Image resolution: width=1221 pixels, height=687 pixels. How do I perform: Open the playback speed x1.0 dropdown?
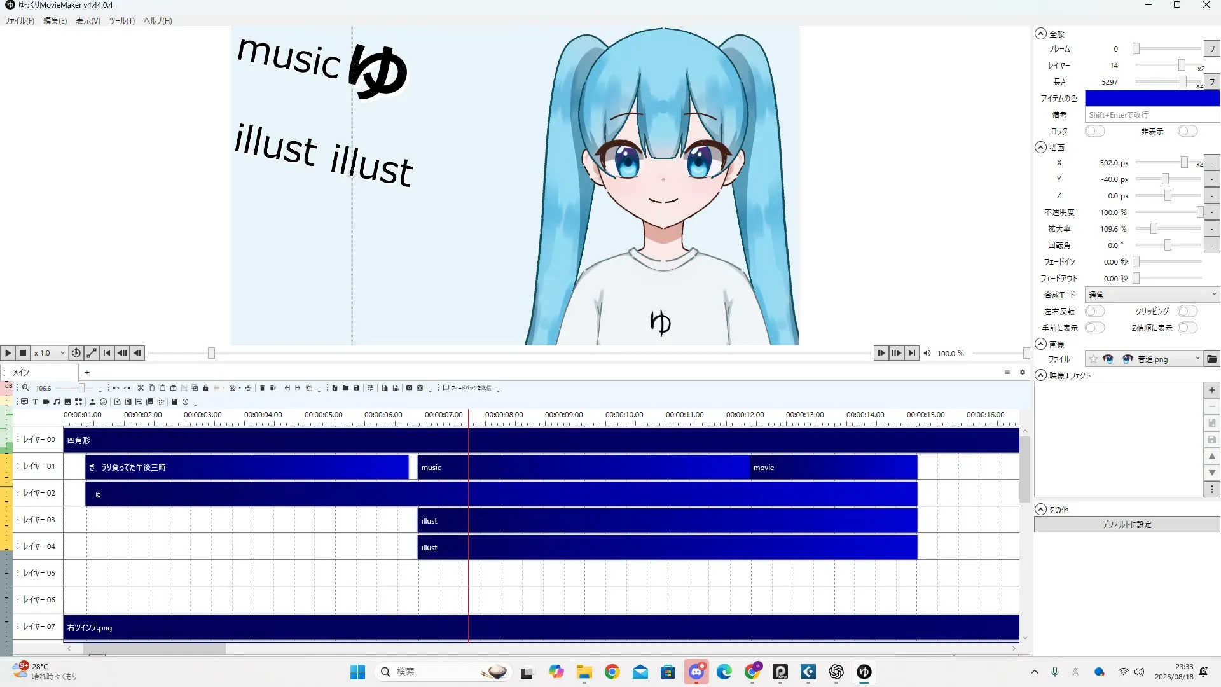pyautogui.click(x=50, y=353)
